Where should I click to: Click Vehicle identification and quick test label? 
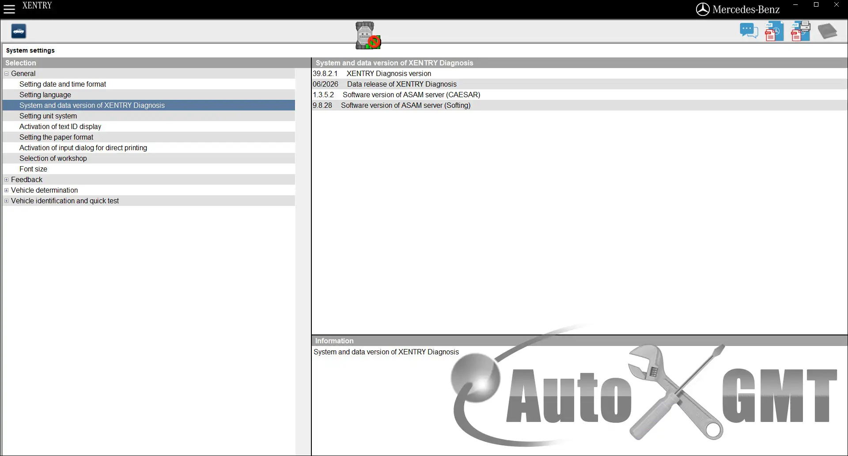(65, 201)
